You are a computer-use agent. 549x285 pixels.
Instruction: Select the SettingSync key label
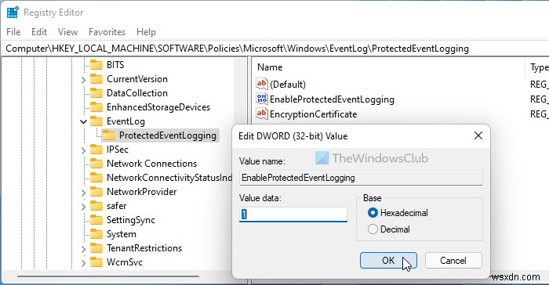coord(131,220)
